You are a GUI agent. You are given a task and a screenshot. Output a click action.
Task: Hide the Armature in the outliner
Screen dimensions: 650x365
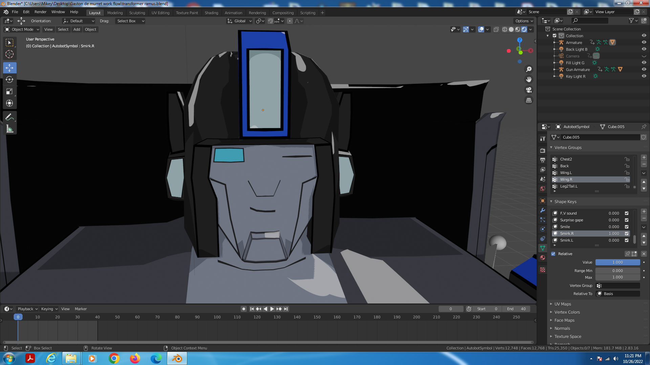pos(644,42)
